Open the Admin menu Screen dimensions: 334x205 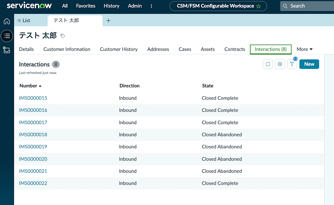click(135, 6)
